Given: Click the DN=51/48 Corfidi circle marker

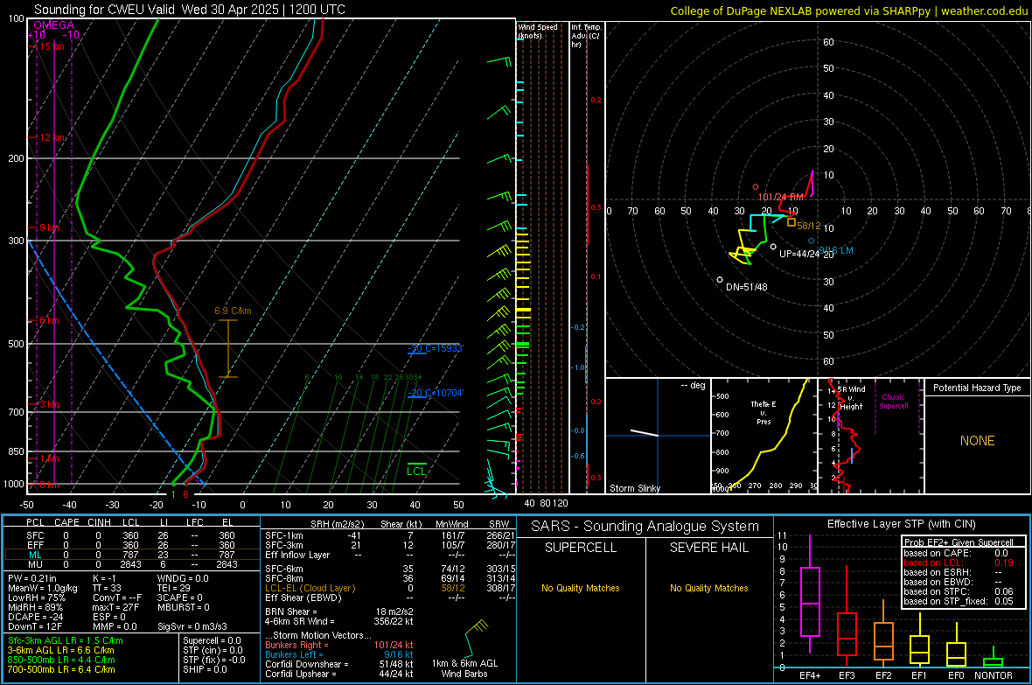Looking at the screenshot, I should (720, 280).
